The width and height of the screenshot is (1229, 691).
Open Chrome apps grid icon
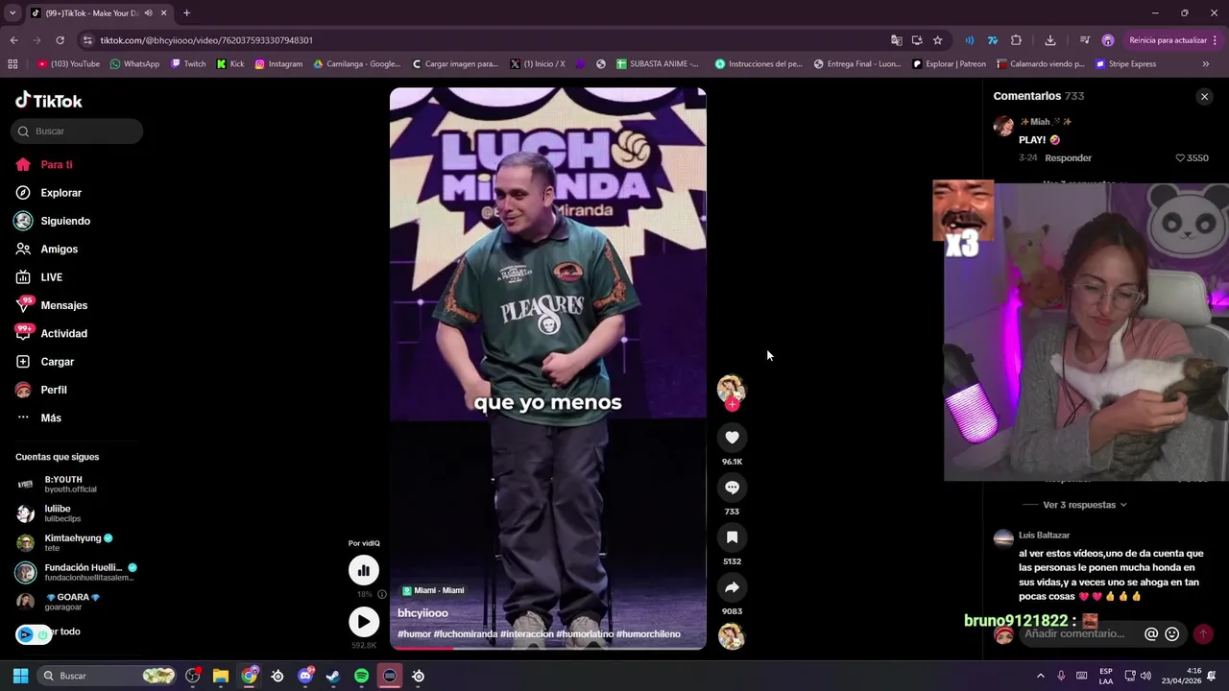pyautogui.click(x=12, y=64)
